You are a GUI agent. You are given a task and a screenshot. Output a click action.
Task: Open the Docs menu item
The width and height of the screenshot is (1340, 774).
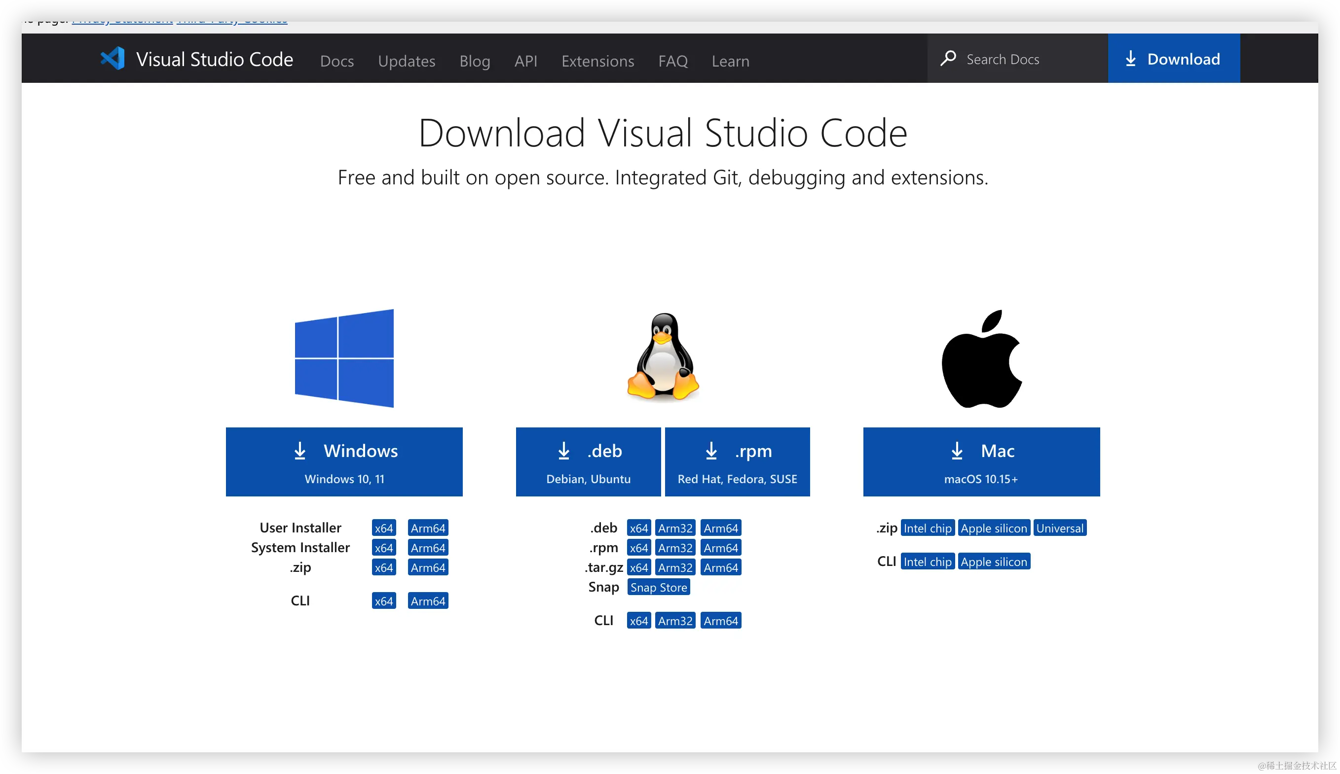pyautogui.click(x=336, y=61)
